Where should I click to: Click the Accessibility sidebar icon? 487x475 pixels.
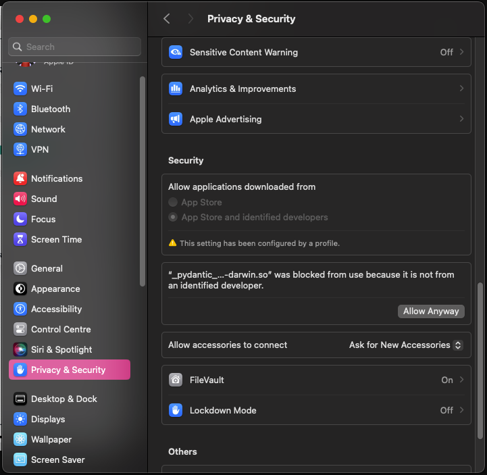[20, 309]
